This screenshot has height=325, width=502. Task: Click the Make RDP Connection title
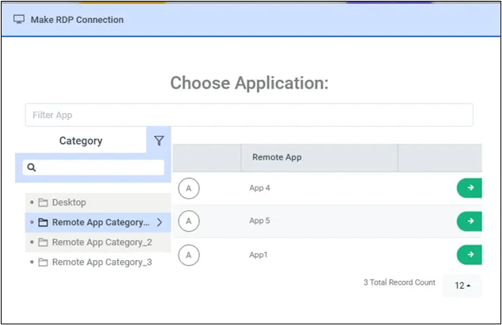[77, 20]
